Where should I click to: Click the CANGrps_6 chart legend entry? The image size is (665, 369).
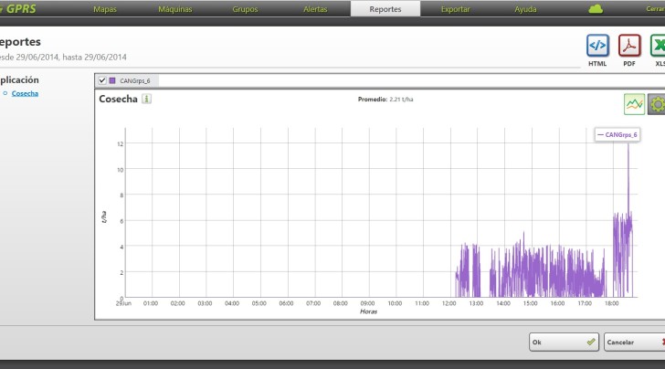[x=617, y=134]
